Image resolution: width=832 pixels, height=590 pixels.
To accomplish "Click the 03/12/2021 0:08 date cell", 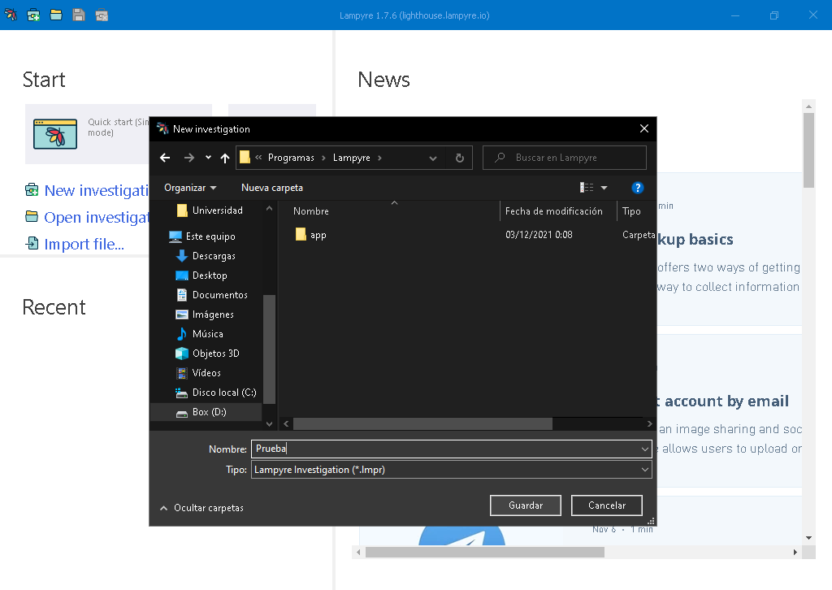I will click(x=539, y=235).
